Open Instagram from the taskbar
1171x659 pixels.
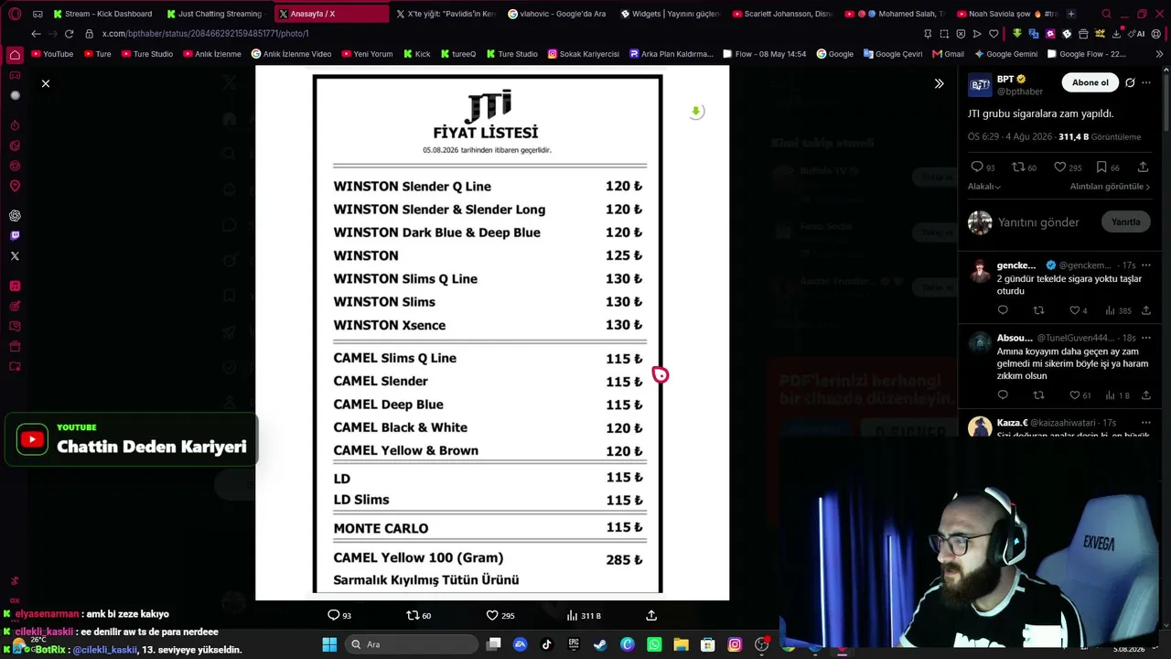coord(735,644)
